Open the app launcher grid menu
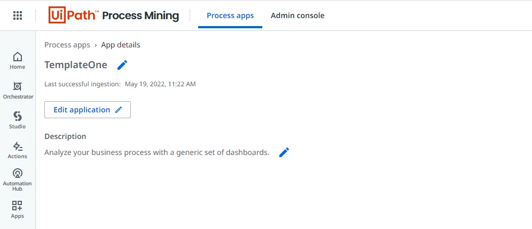This screenshot has width=532, height=229. pos(18,15)
